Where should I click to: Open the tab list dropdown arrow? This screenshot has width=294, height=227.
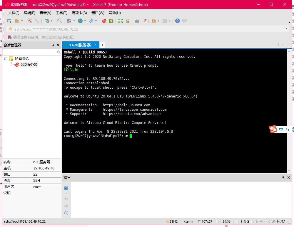pyautogui.click(x=289, y=45)
